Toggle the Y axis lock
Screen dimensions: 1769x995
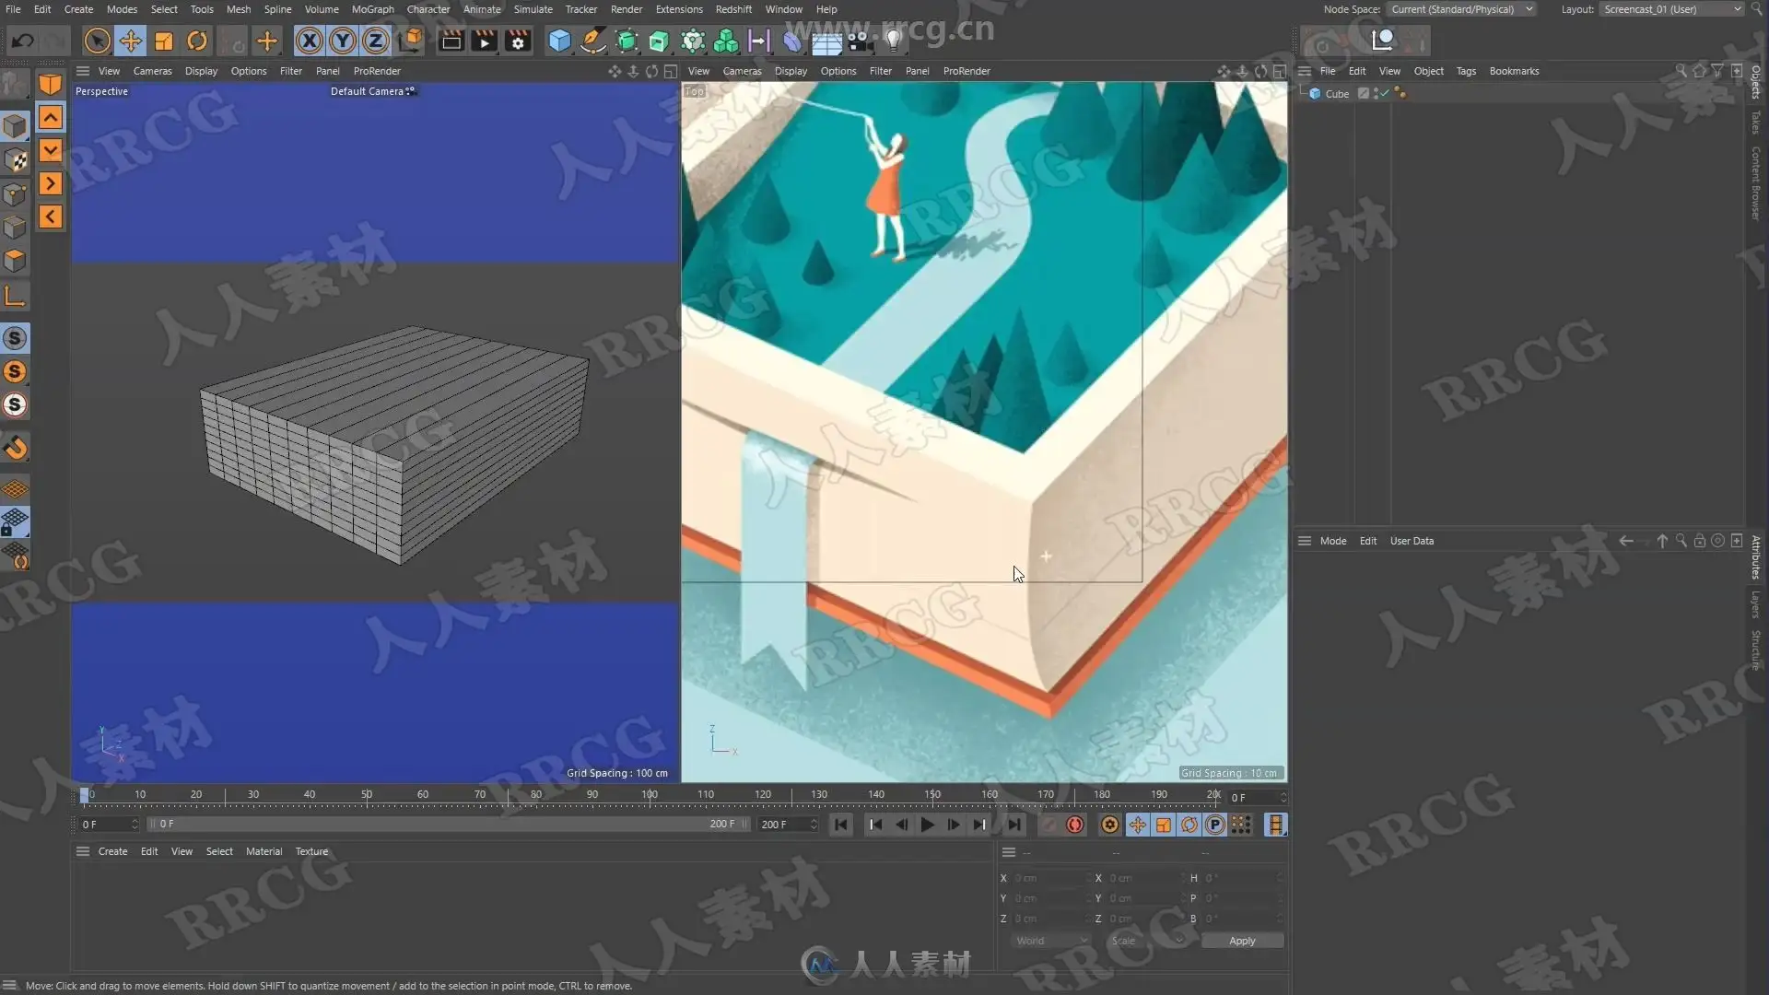(x=343, y=41)
